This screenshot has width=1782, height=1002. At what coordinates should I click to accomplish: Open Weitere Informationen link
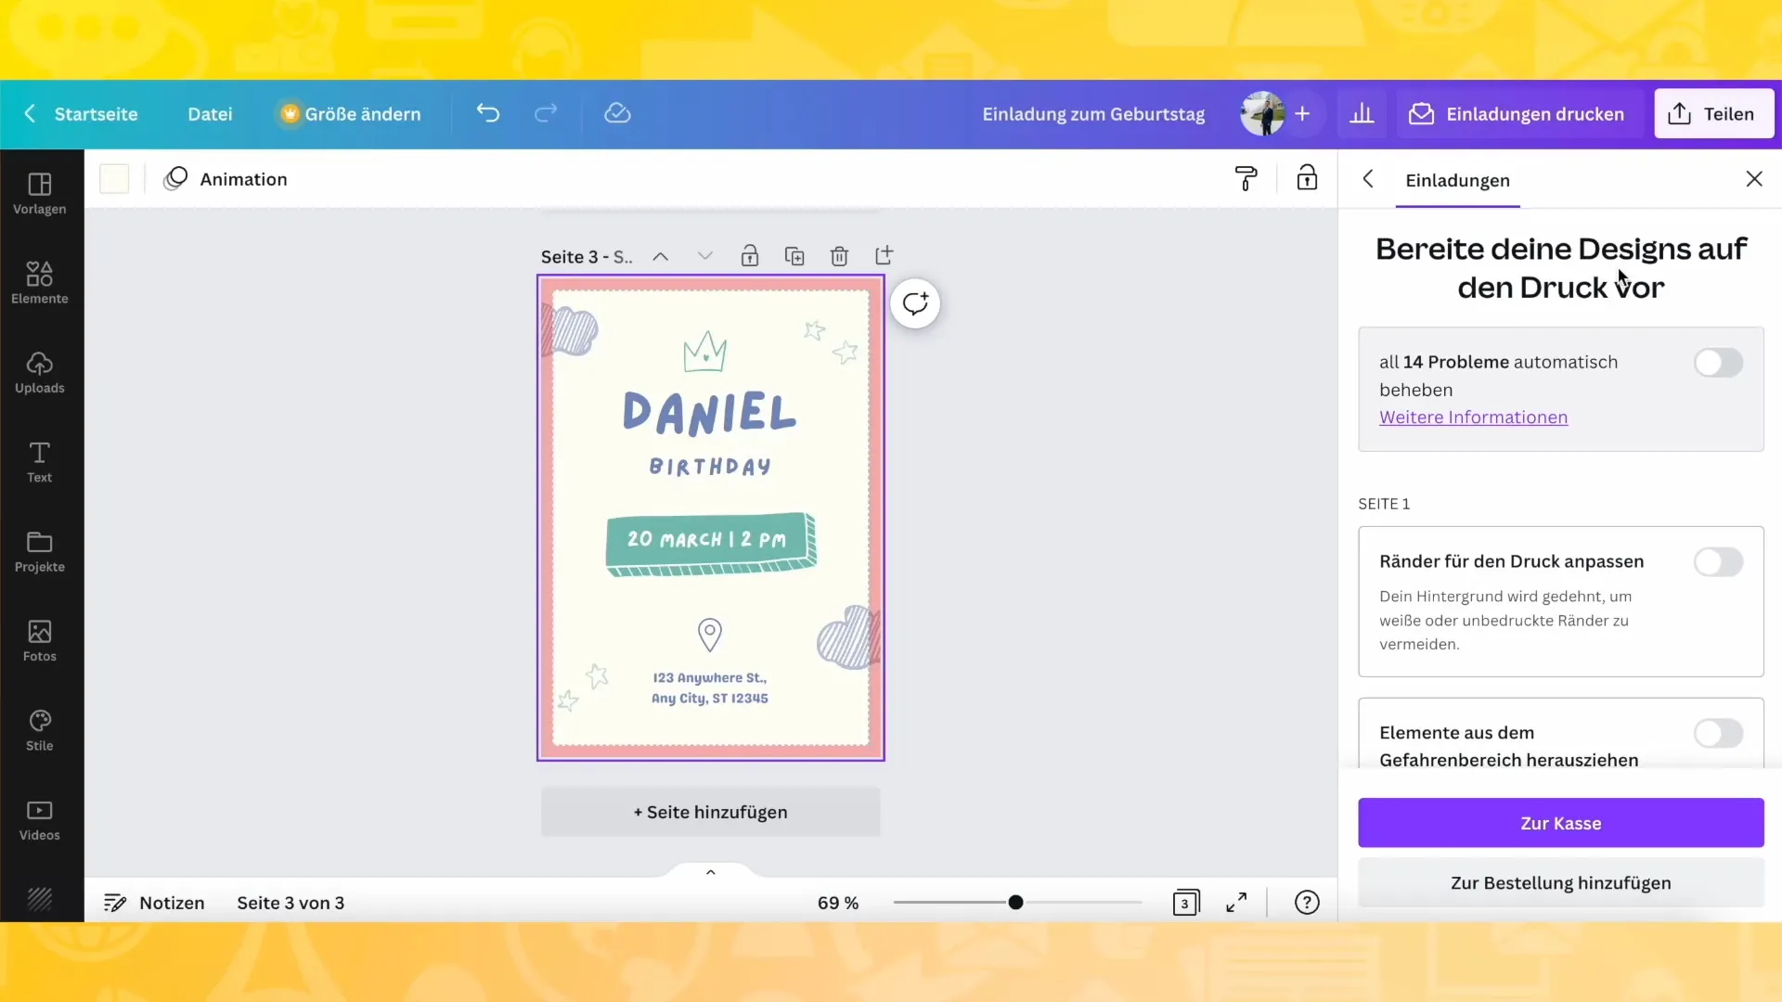[x=1473, y=417]
